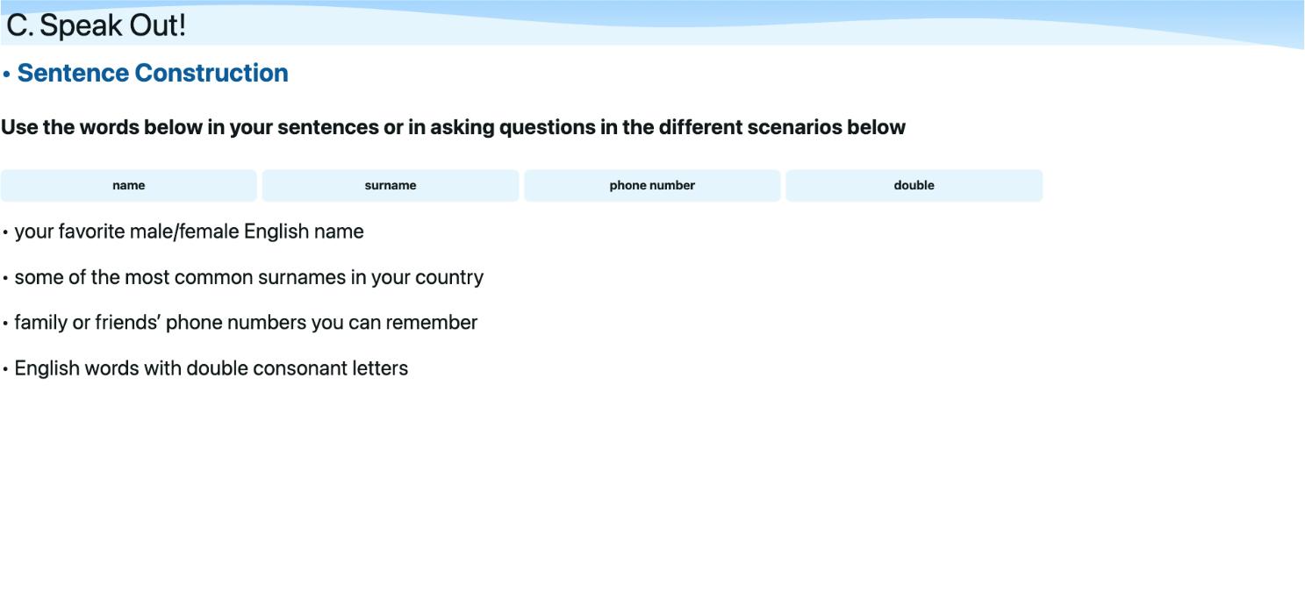Click the bullet before 'English words with double'
Image resolution: width=1305 pixels, height=592 pixels.
[x=5, y=369]
